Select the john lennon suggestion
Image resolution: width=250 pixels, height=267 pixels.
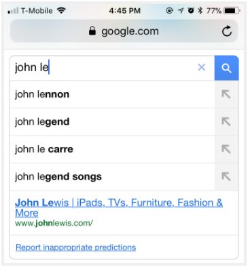point(112,94)
